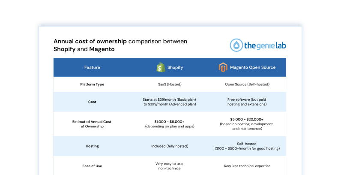Click the genie lab brand name text
This screenshot has width=338, height=175.
click(264, 45)
